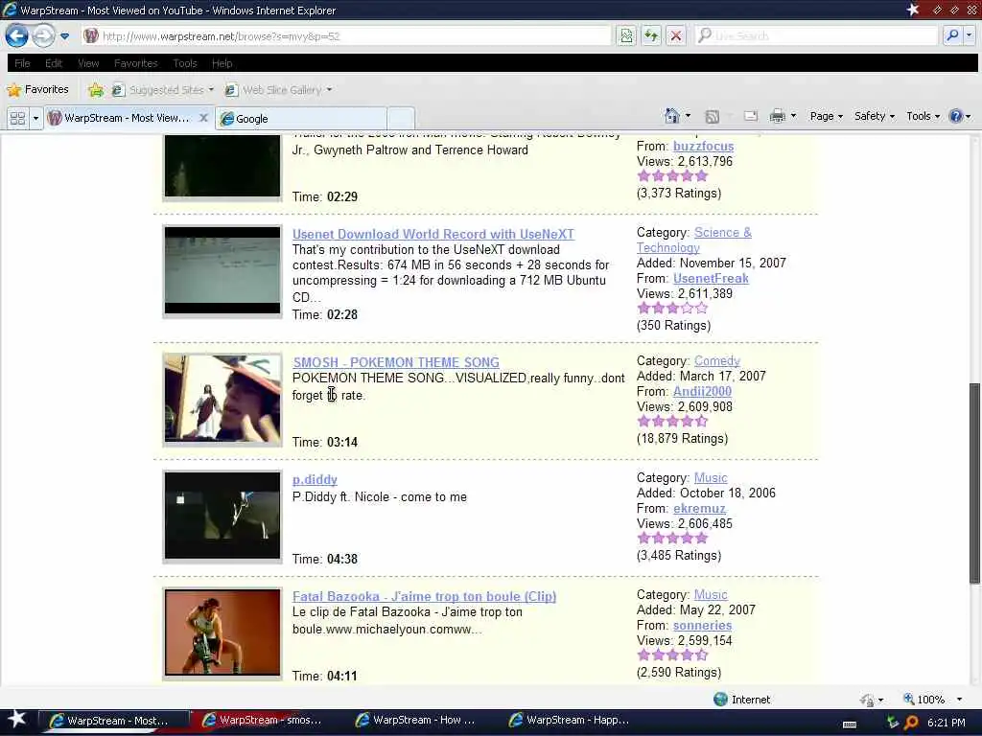The width and height of the screenshot is (982, 736).
Task: Click the Refresh arrows icon
Action: pyautogui.click(x=651, y=36)
